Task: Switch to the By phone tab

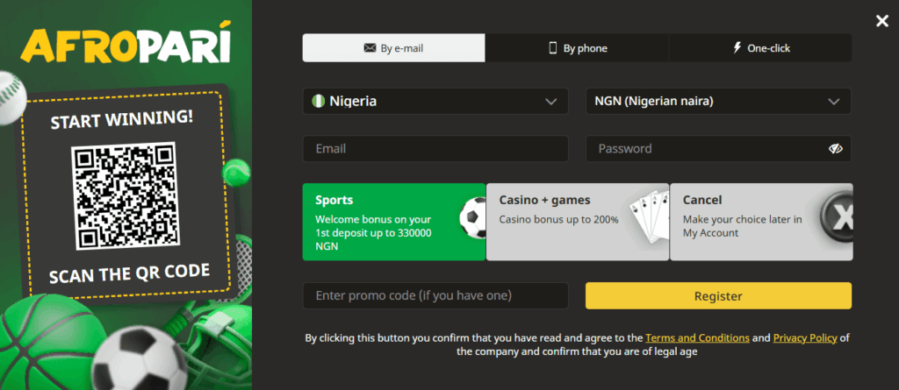Action: pos(577,48)
